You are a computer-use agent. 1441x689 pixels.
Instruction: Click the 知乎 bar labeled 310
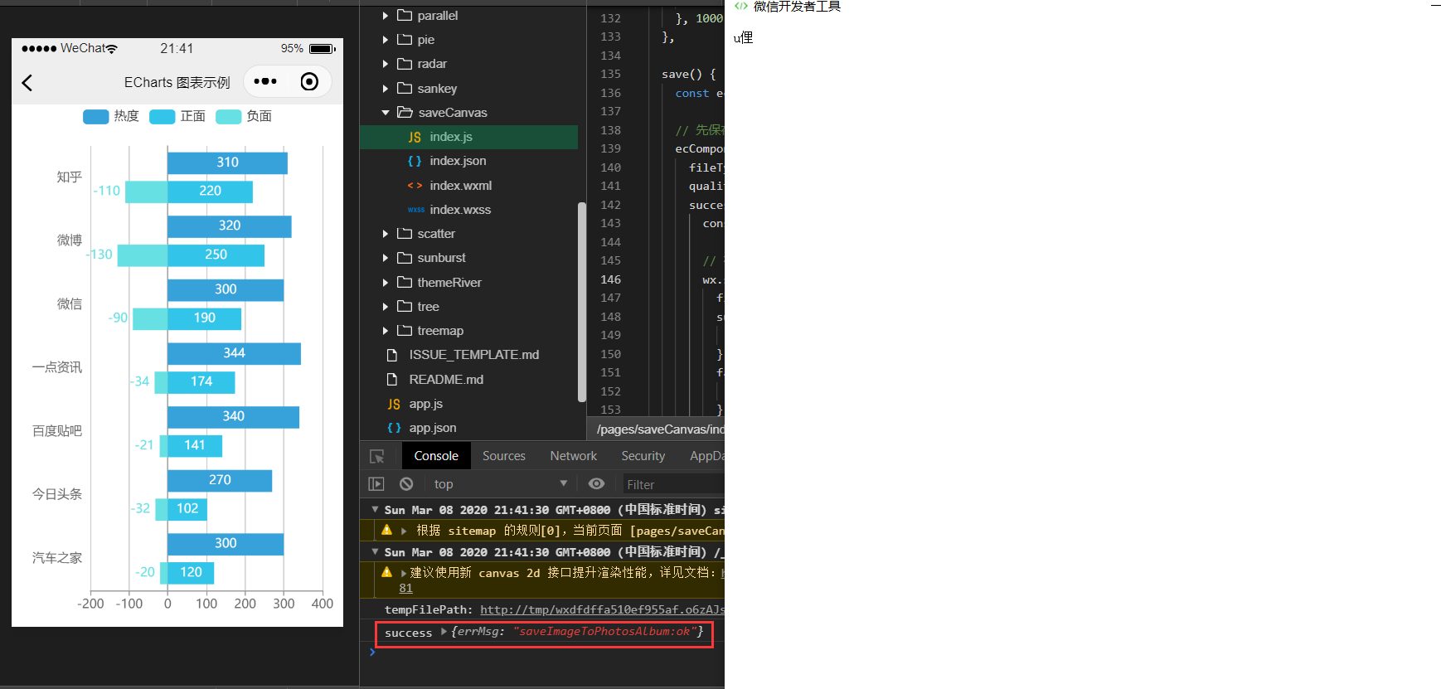tap(227, 163)
